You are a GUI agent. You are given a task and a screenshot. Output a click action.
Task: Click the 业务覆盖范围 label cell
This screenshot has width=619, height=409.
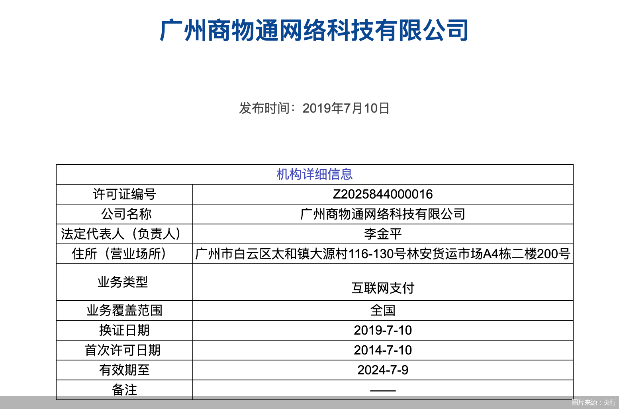pyautogui.click(x=124, y=310)
